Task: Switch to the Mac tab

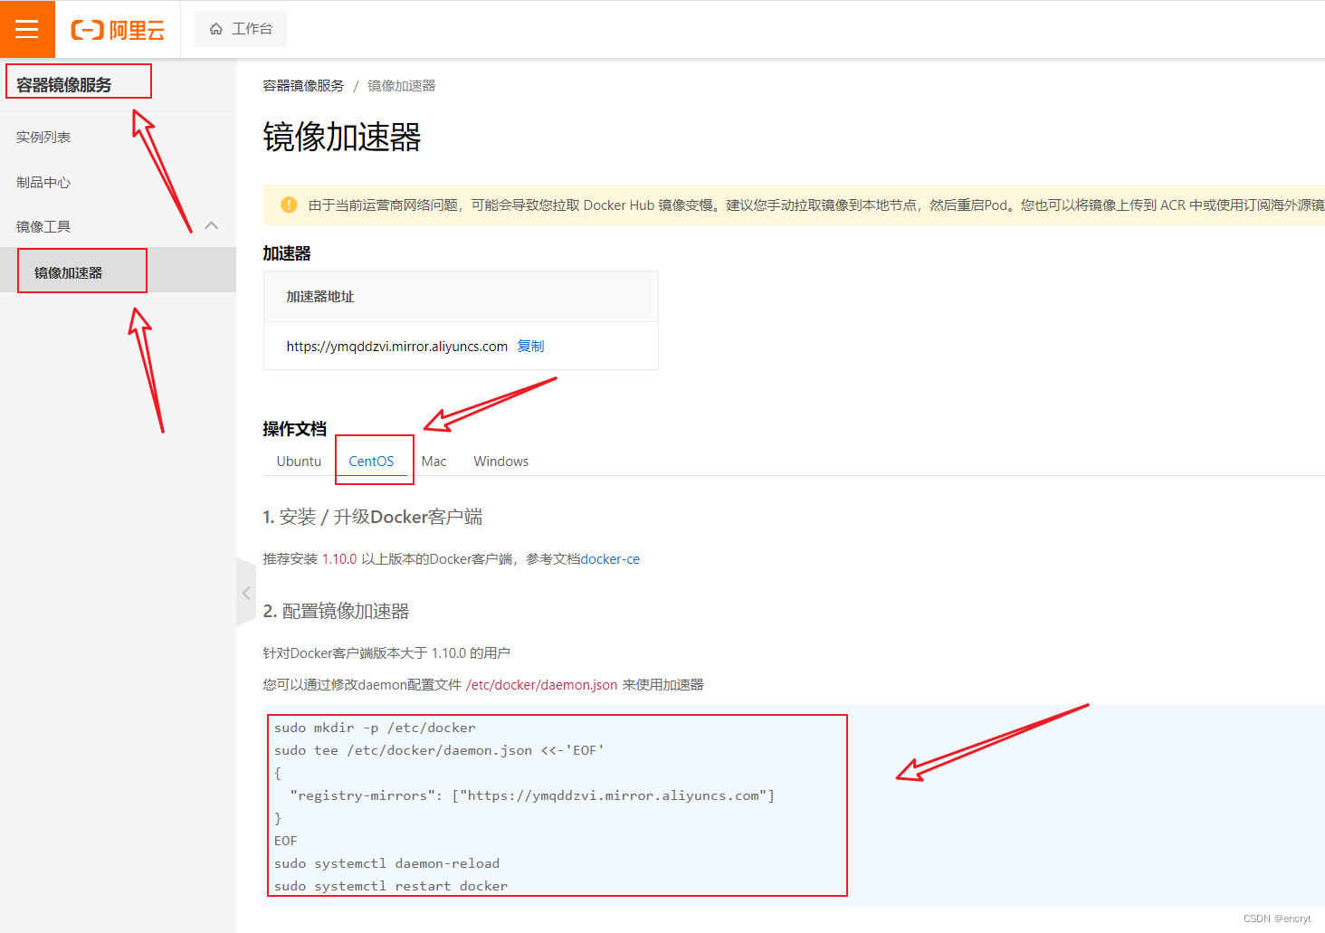Action: point(434,462)
